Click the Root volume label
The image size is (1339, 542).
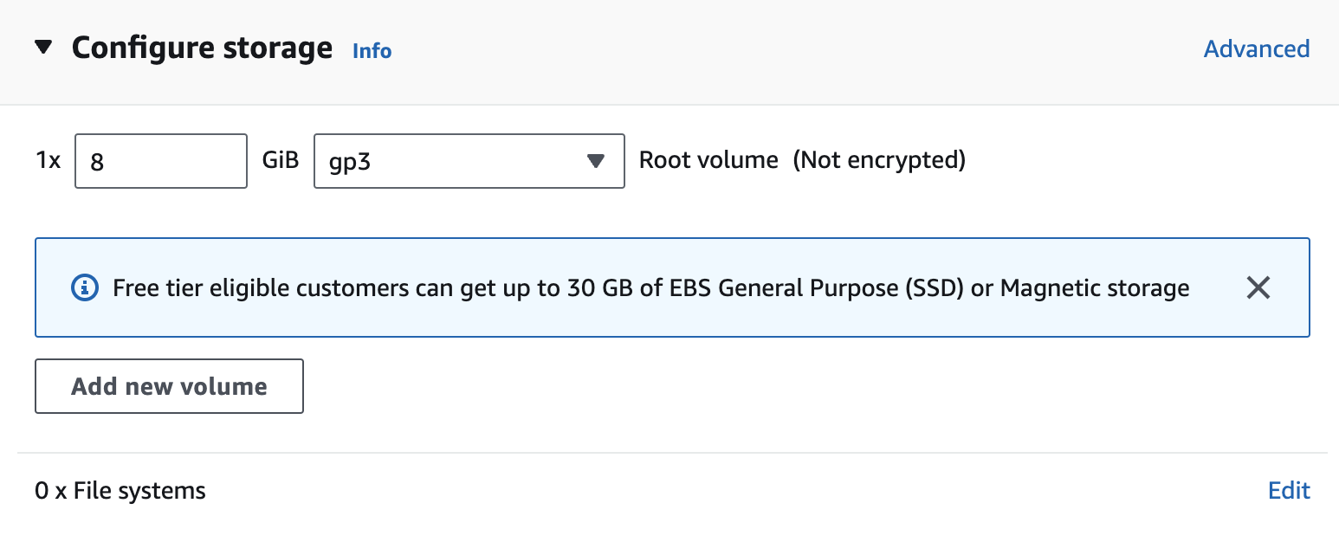point(708,160)
